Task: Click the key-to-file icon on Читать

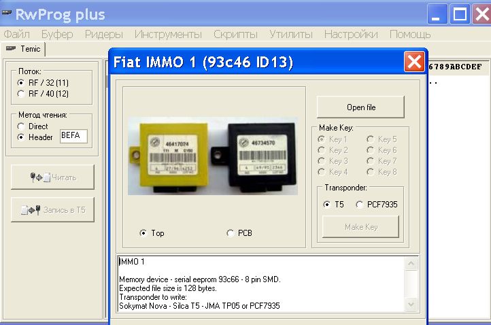Action: tap(40, 177)
